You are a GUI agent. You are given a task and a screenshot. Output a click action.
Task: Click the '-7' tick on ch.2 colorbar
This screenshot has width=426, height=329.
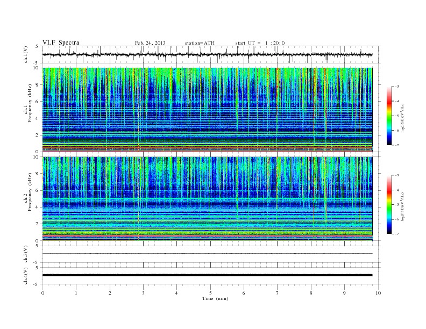[397, 234]
